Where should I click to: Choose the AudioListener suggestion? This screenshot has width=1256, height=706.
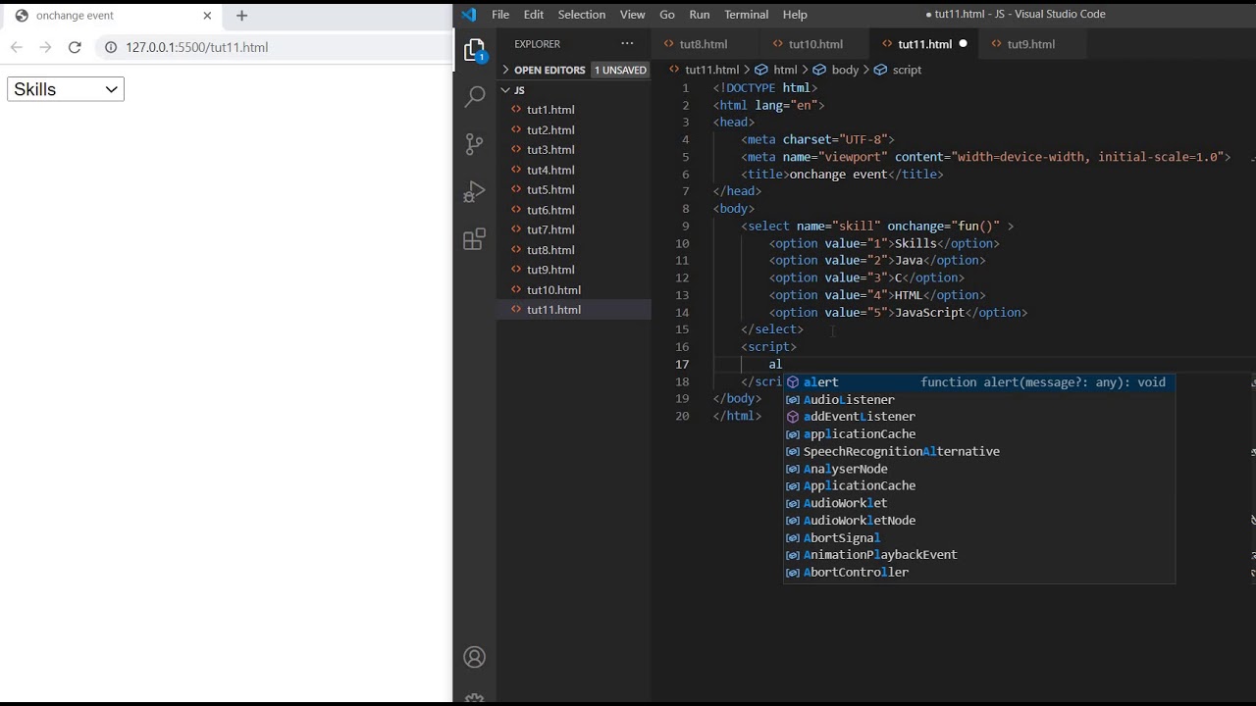(979, 400)
